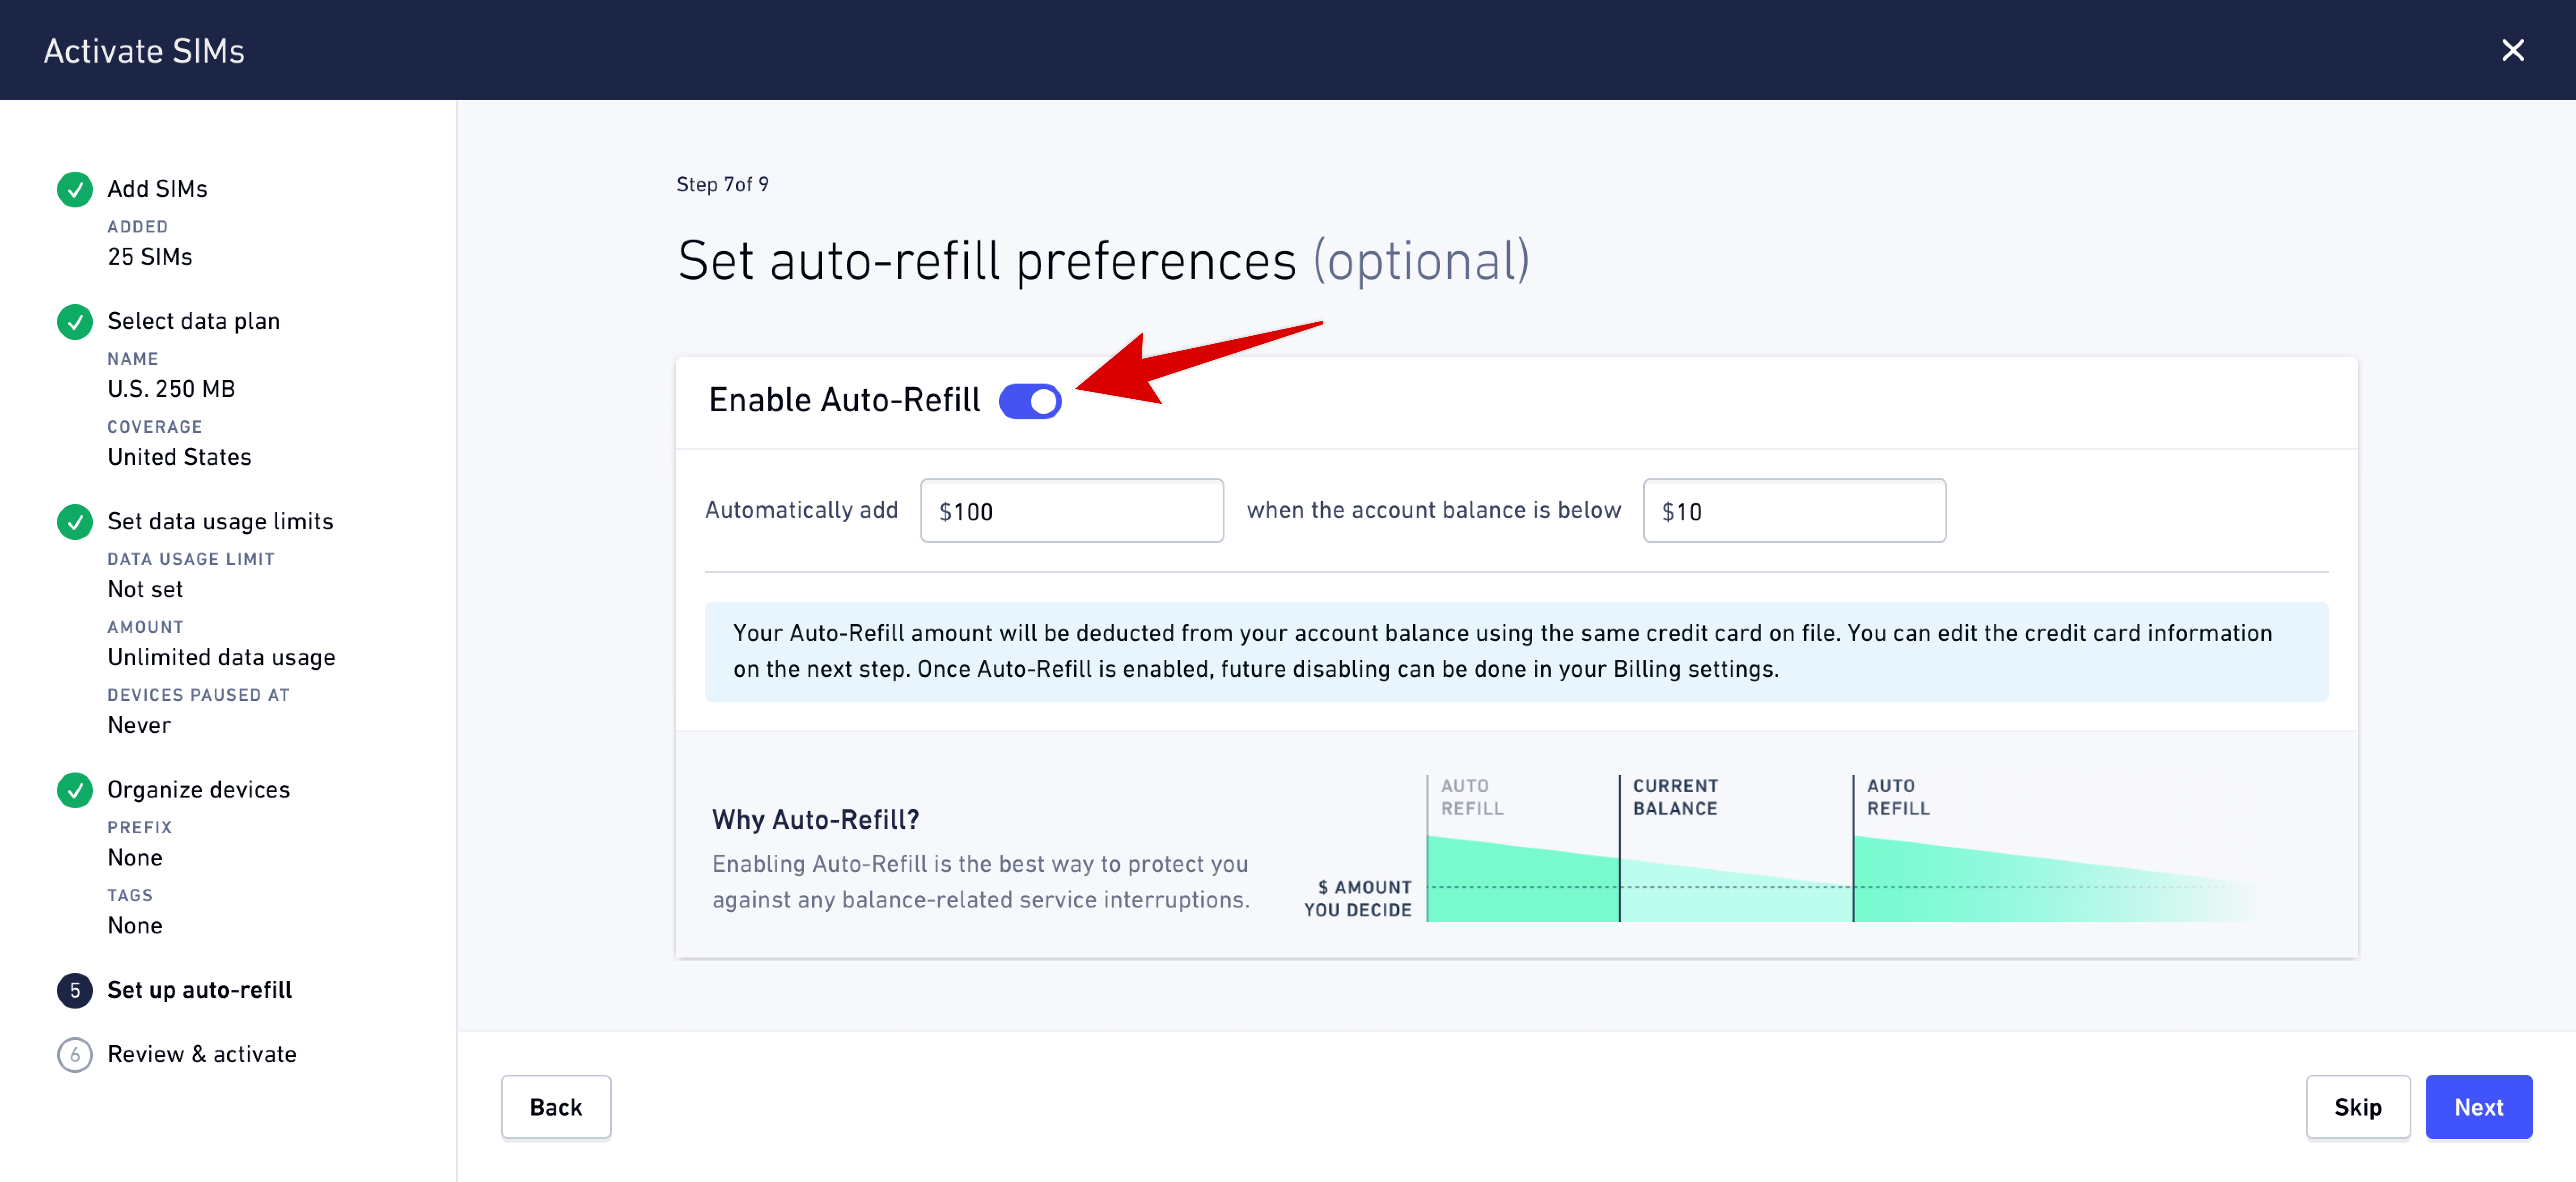This screenshot has height=1182, width=2576.
Task: Click the "Not set" data usage limit
Action: click(x=145, y=589)
